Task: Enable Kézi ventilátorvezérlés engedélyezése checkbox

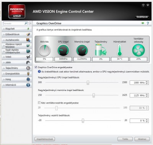Action: (39, 103)
